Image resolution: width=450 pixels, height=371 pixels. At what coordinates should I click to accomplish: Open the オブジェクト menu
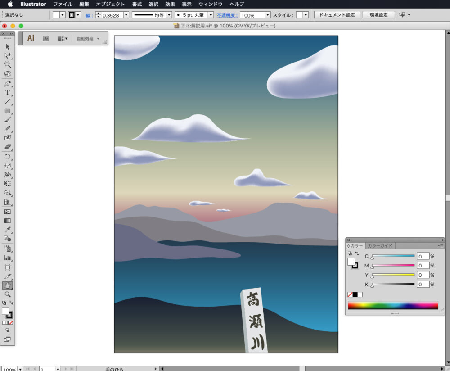coord(110,4)
